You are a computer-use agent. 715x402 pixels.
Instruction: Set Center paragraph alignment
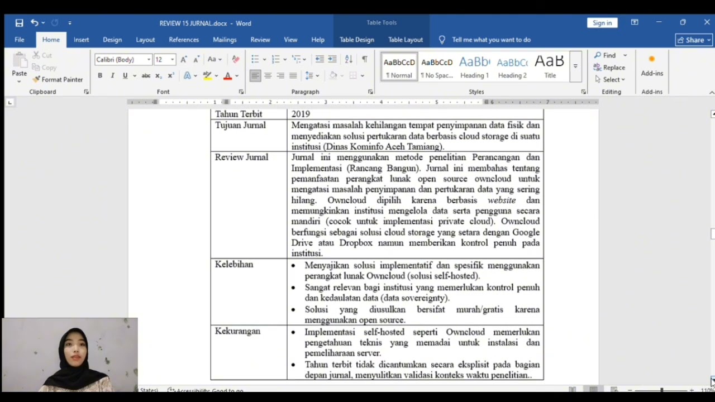pos(268,75)
